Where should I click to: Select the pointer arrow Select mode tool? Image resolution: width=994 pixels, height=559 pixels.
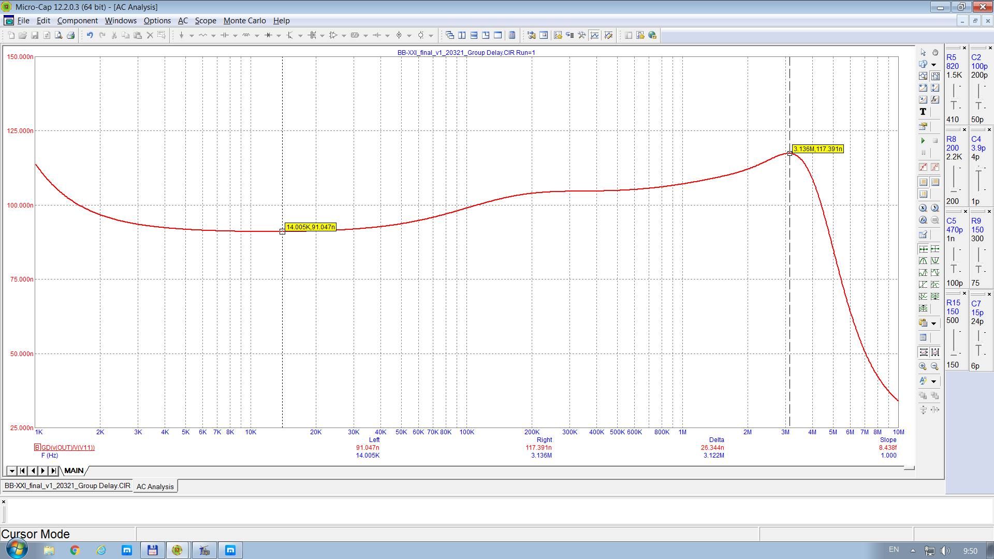tap(923, 53)
